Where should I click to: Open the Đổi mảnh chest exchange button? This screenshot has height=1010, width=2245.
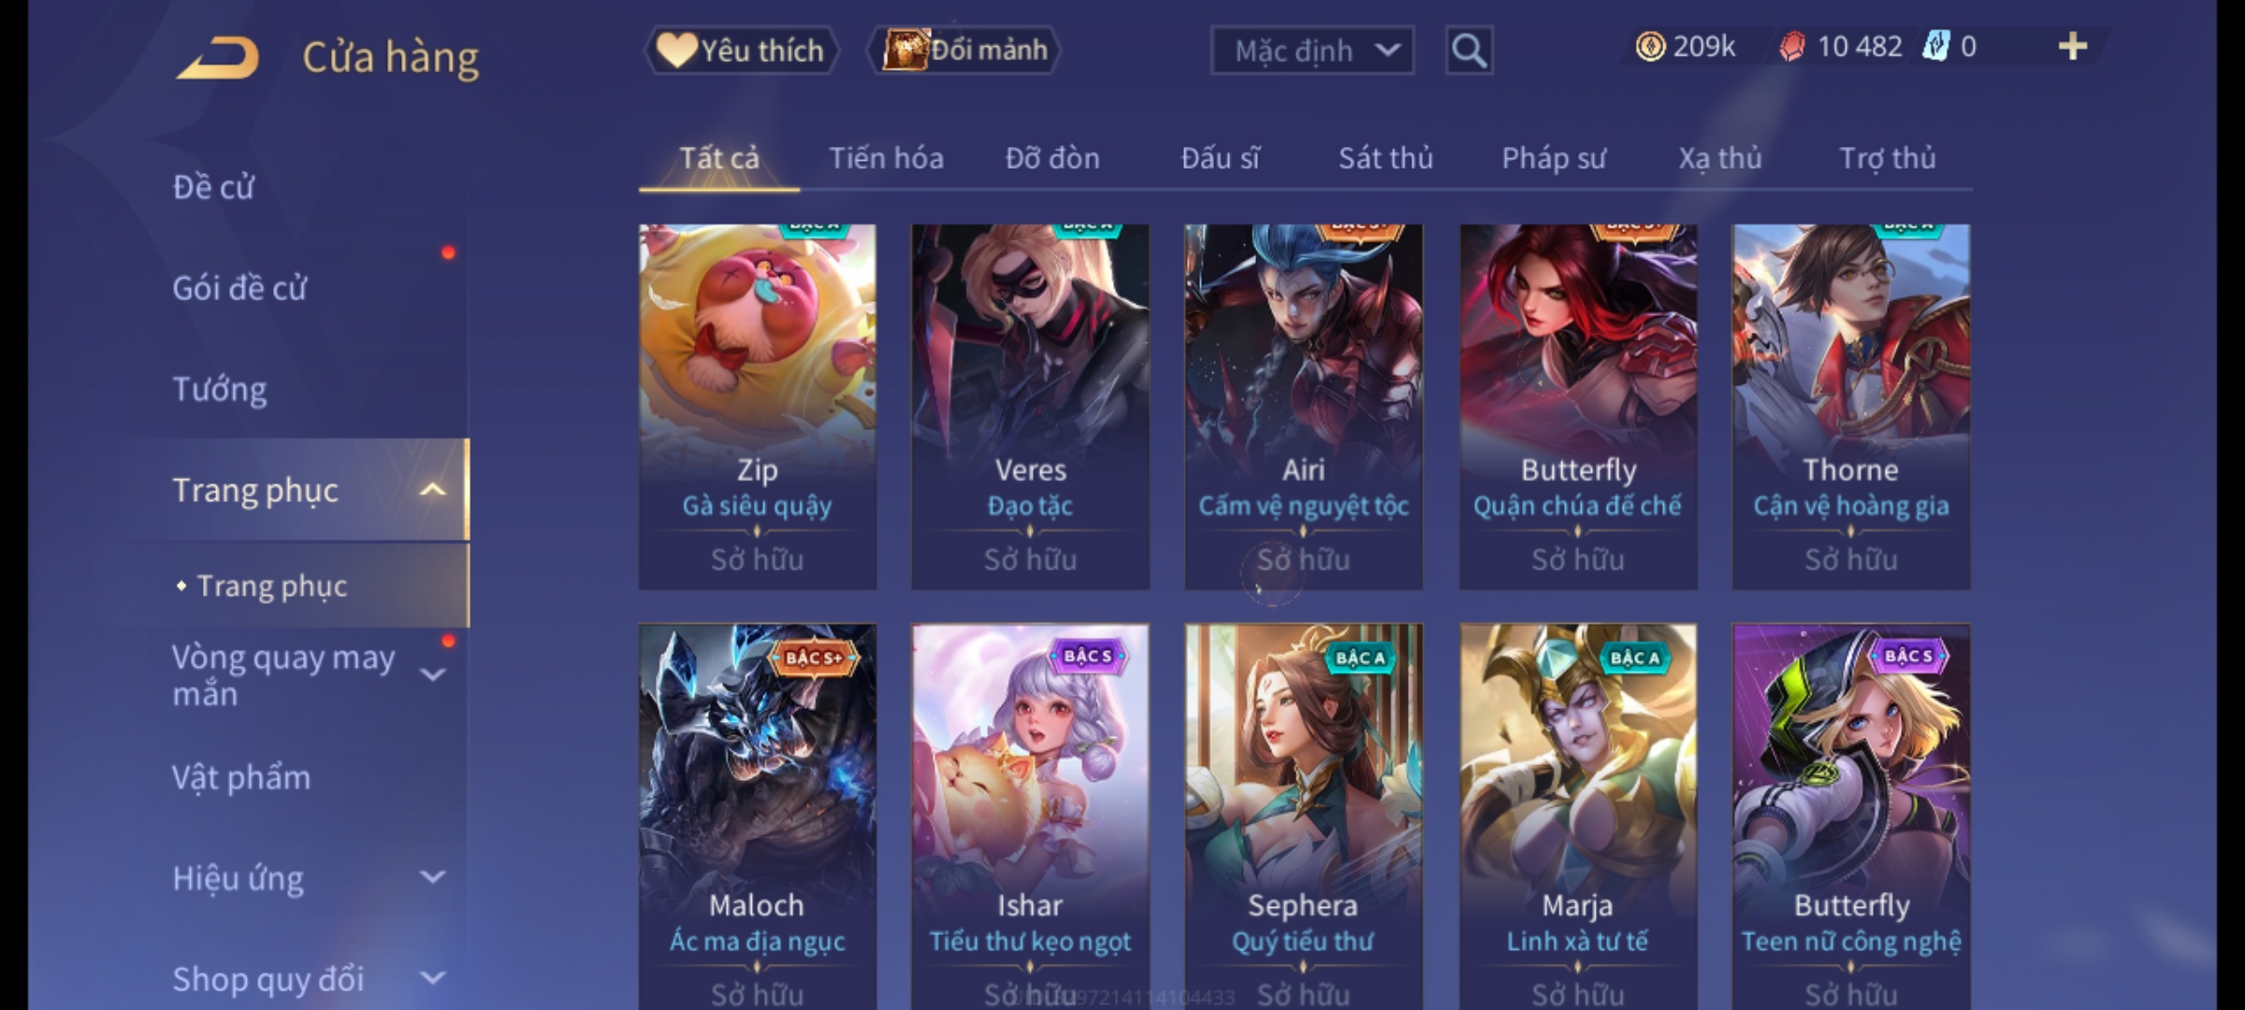964,50
